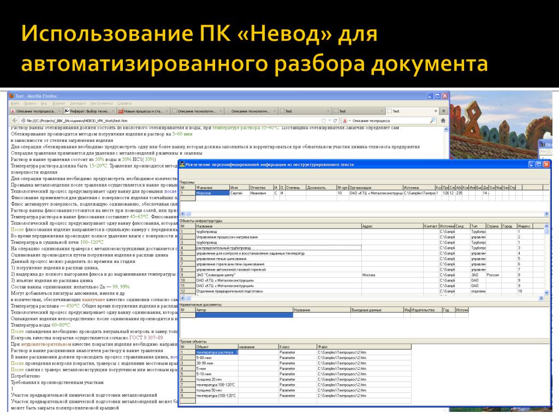Viewport: 559px width, 419px height.
Task: Click ГОСТ 9.307–89 in page text
Action: pos(146,338)
